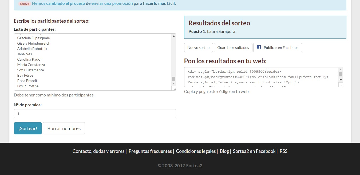Click participants list scroll-up arrow
360x175 pixels.
point(174,36)
